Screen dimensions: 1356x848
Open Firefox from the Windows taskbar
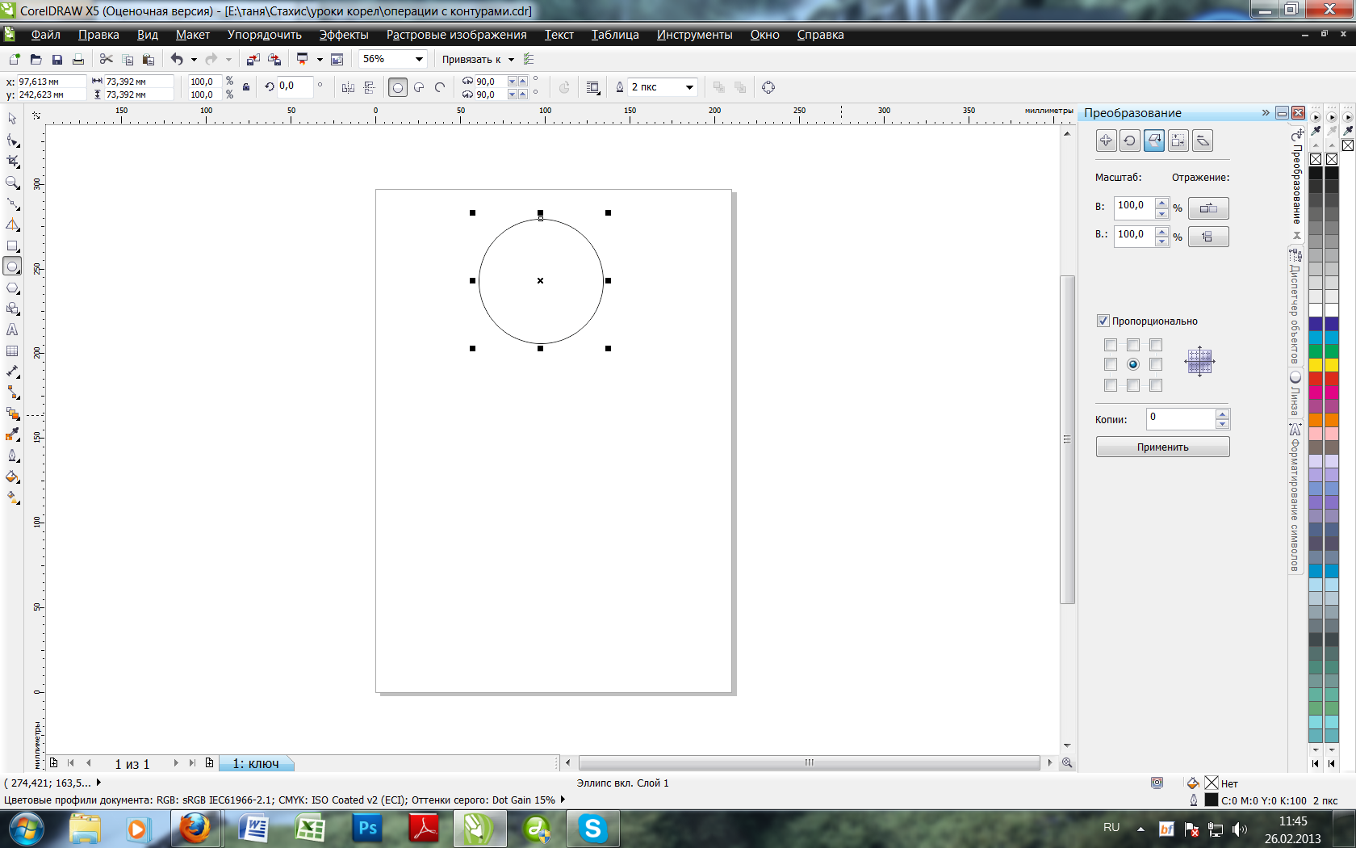[x=195, y=829]
